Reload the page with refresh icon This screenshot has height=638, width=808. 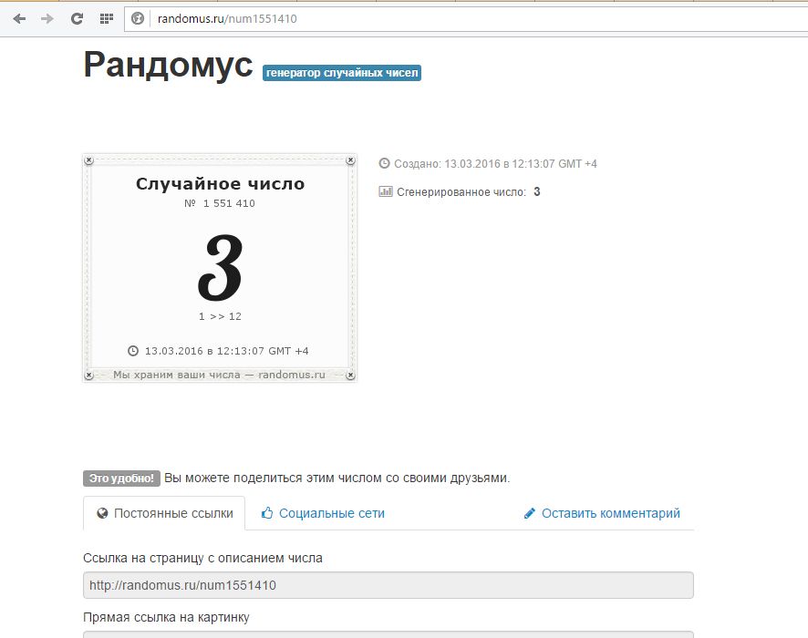77,18
